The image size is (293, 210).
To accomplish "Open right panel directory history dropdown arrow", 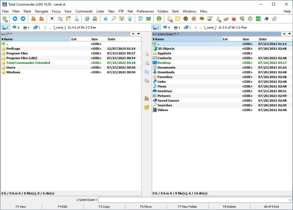I will [x=289, y=34].
